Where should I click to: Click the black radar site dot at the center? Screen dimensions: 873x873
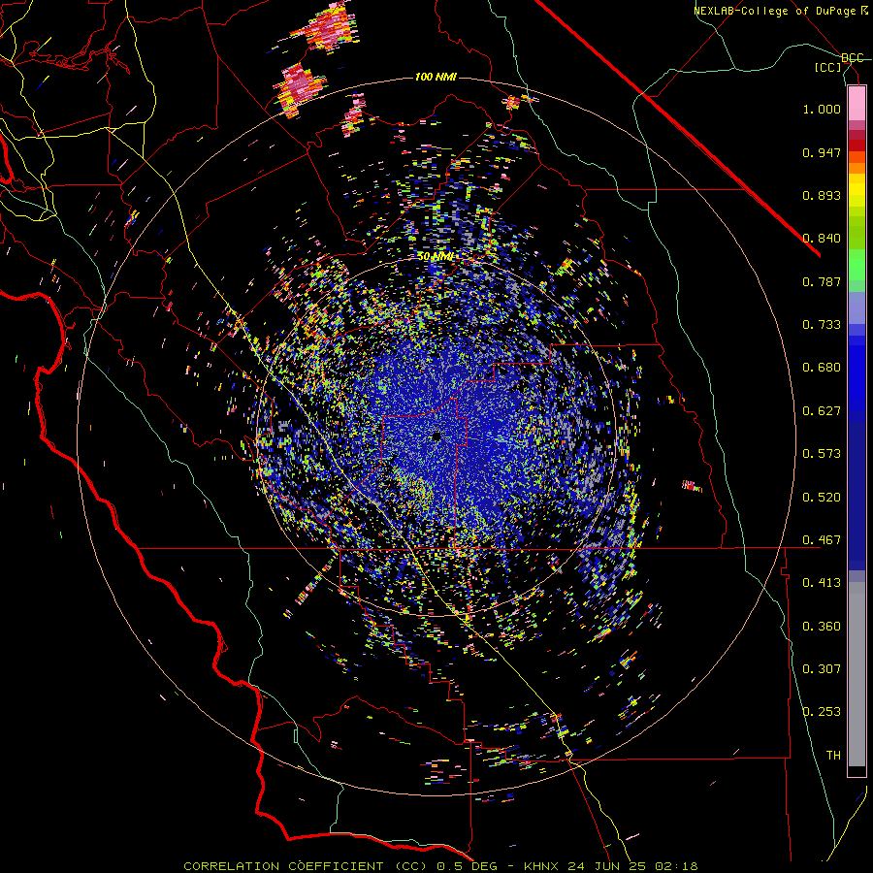click(x=437, y=437)
